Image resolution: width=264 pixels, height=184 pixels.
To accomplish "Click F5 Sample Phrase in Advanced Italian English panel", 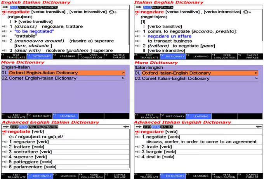I will click(250, 176).
